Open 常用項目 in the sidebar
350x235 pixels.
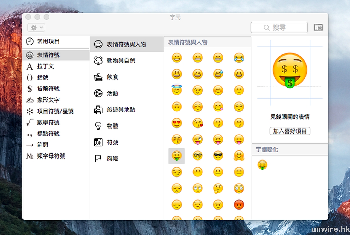click(48, 42)
